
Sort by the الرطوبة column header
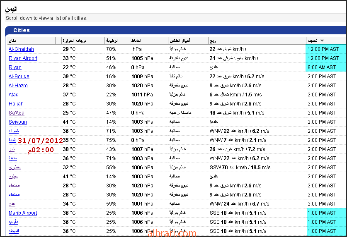[112, 41]
